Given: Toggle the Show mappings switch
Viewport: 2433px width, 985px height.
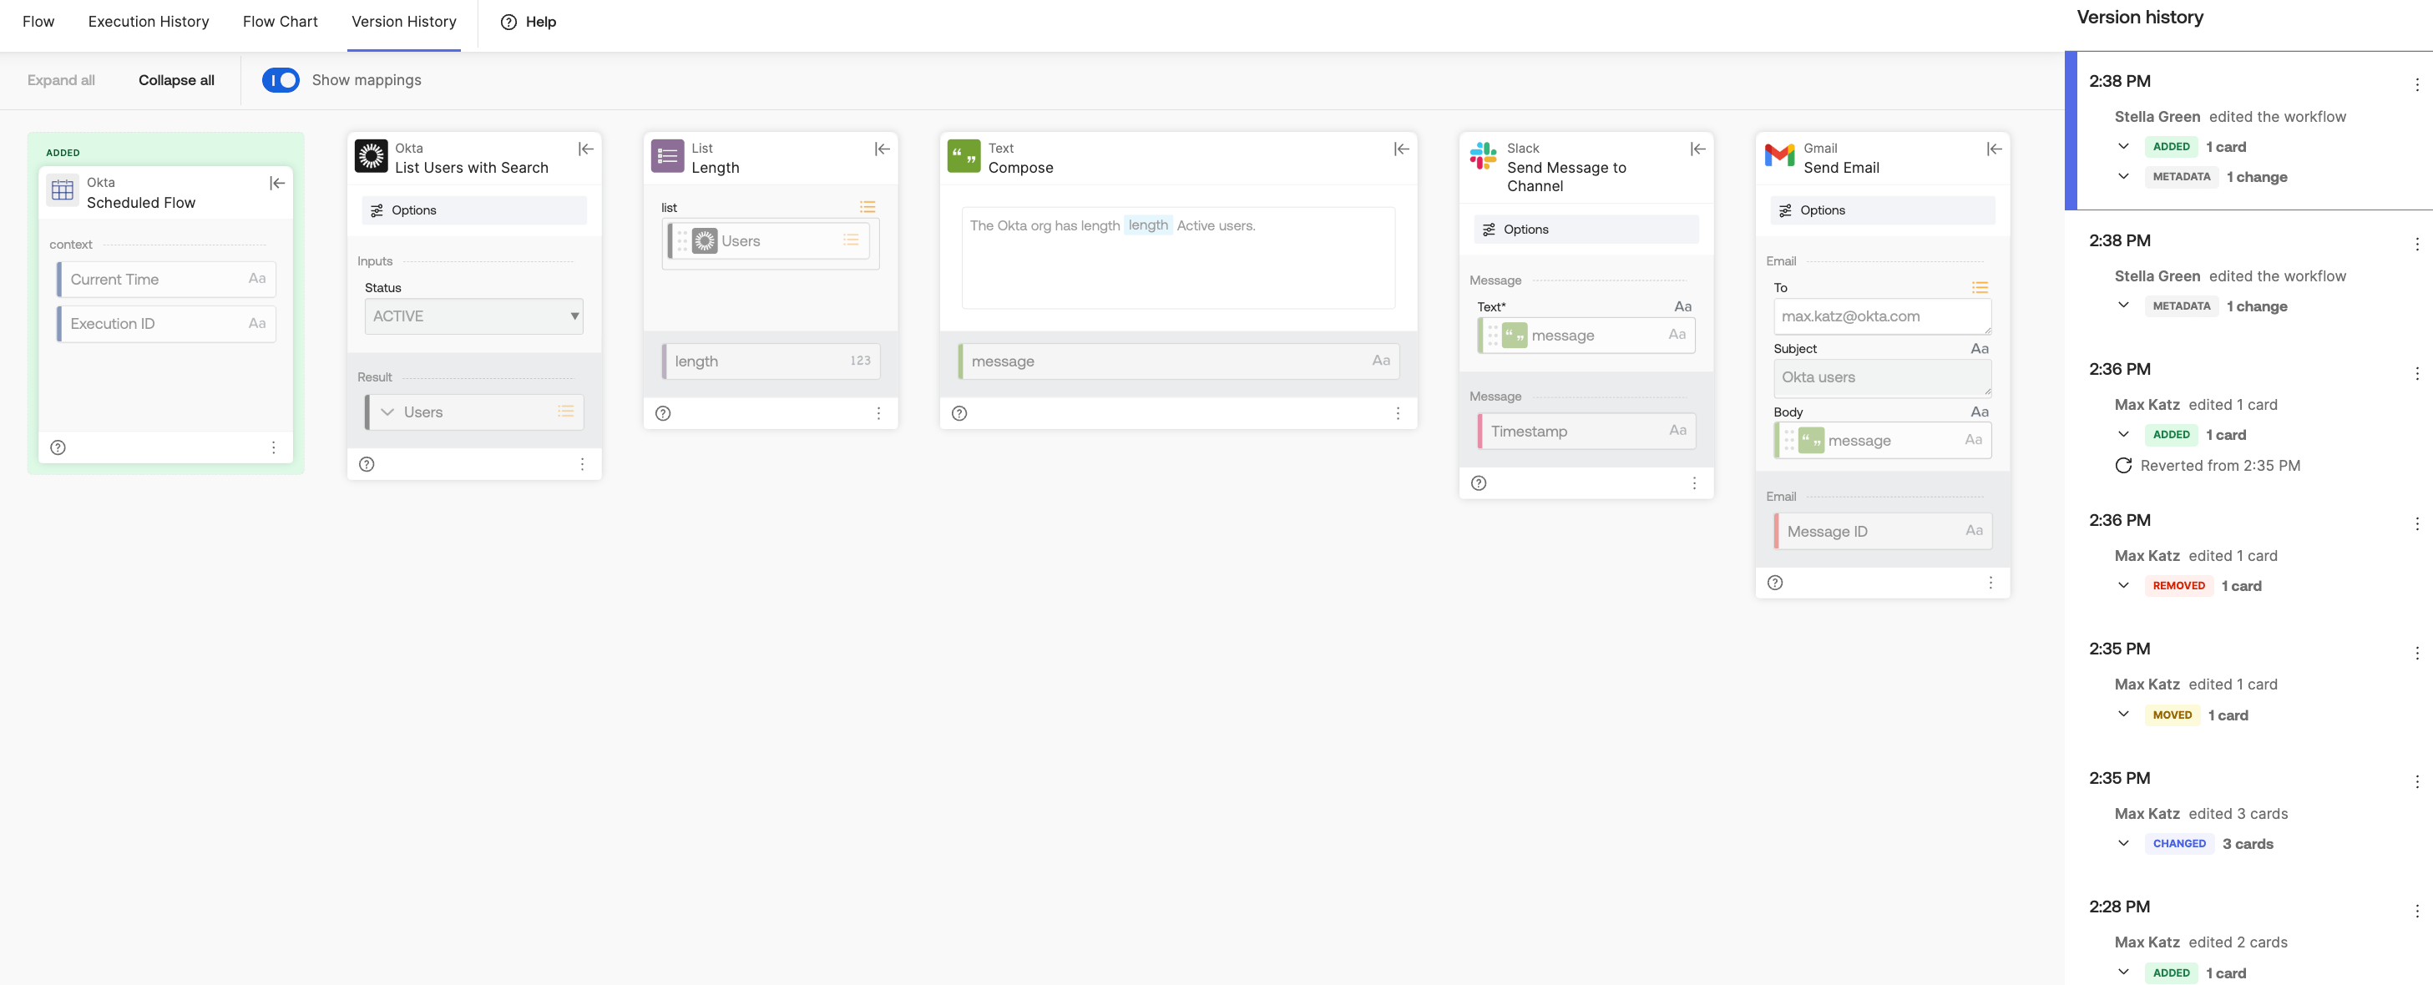Looking at the screenshot, I should click(281, 80).
